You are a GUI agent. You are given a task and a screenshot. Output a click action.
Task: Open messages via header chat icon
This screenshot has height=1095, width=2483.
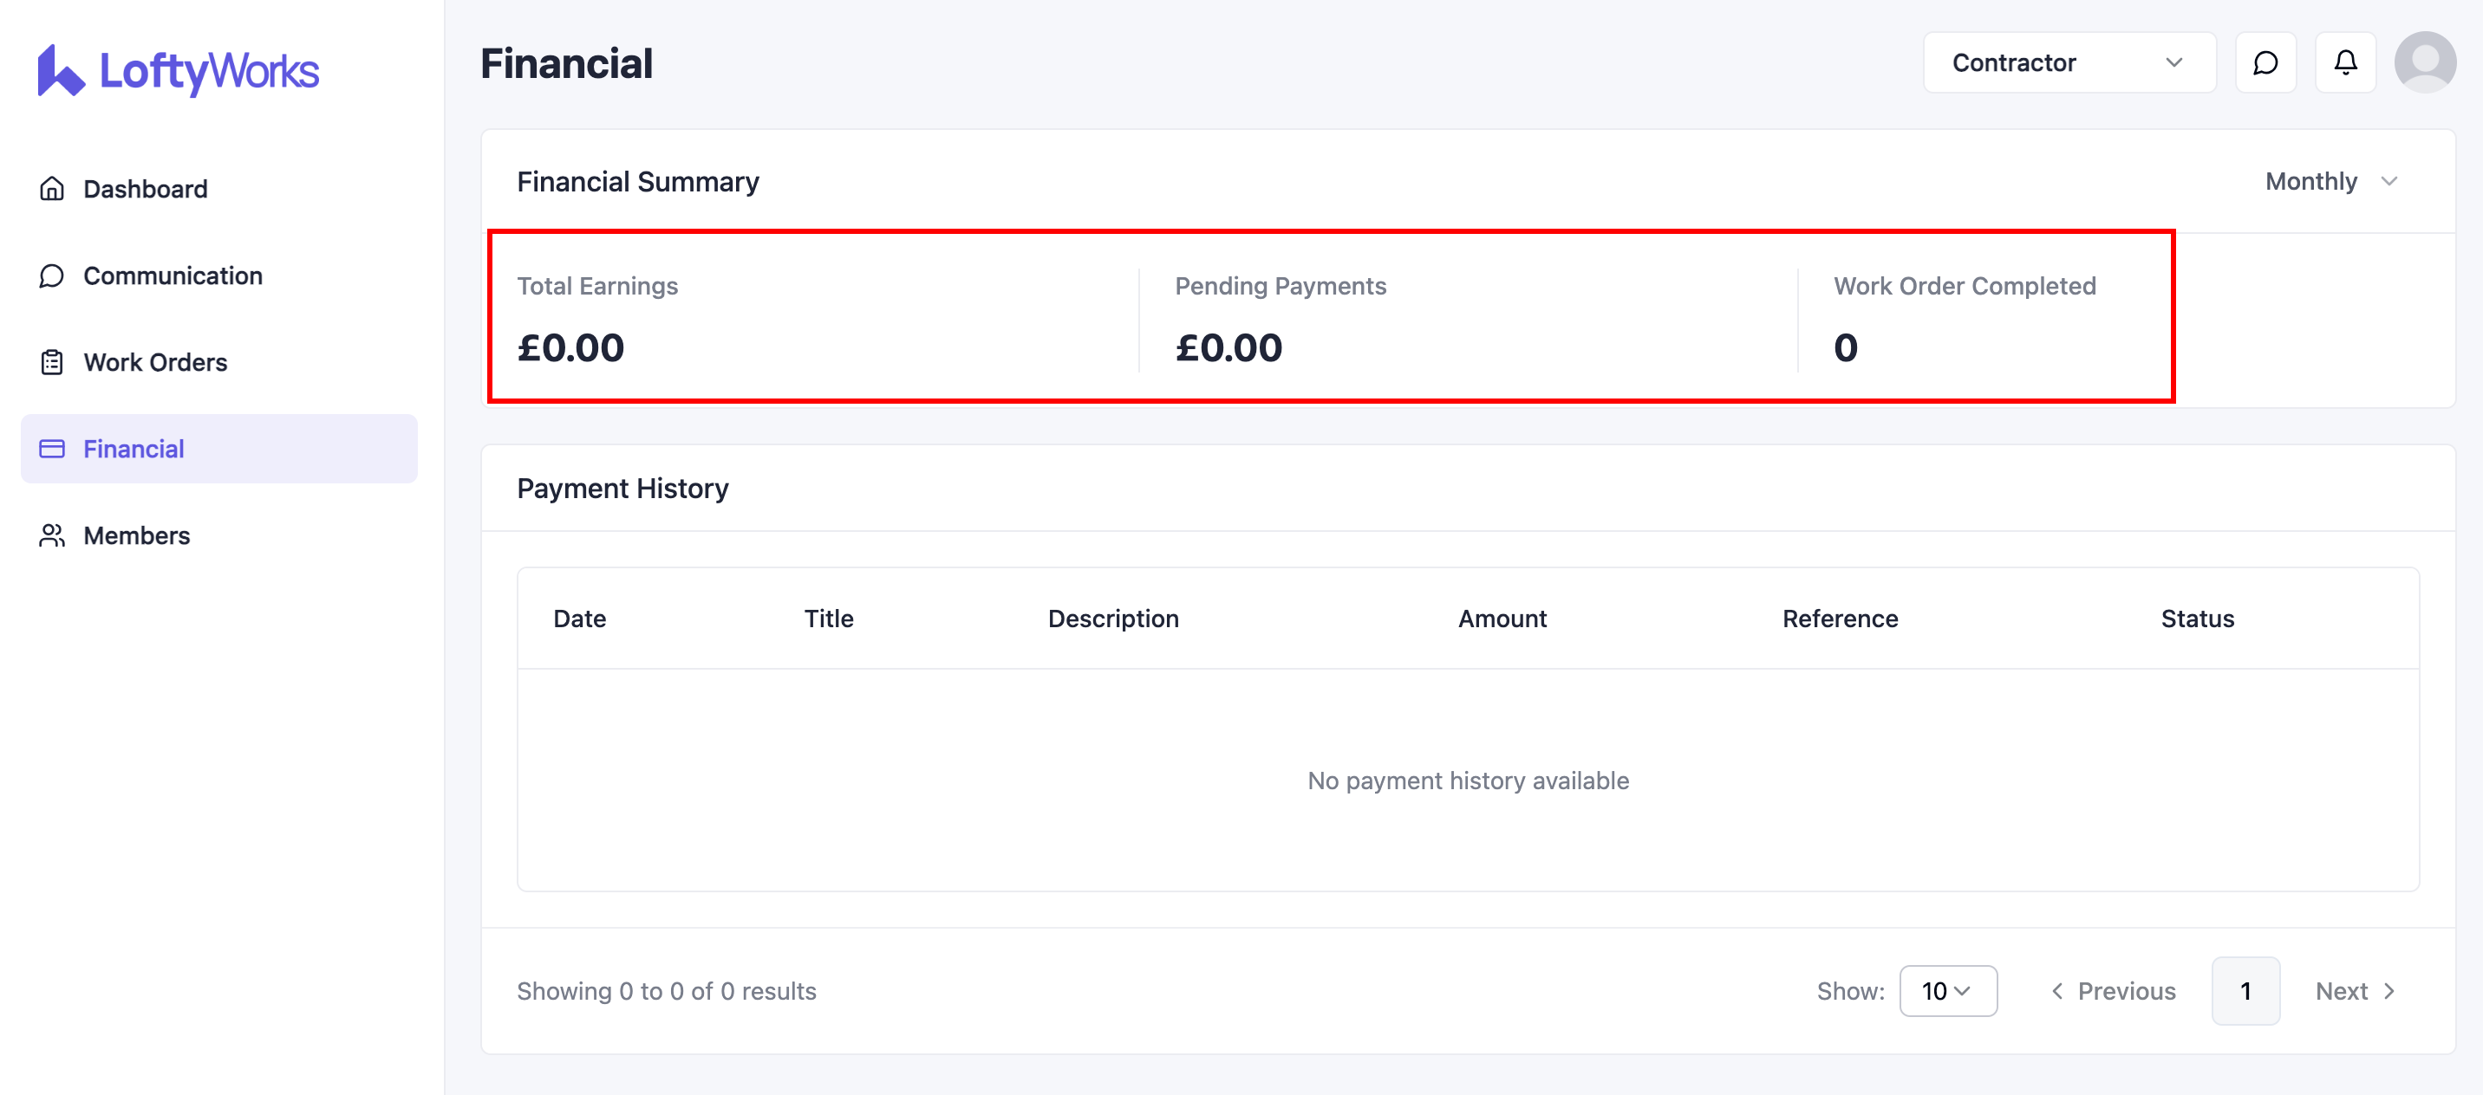2265,63
